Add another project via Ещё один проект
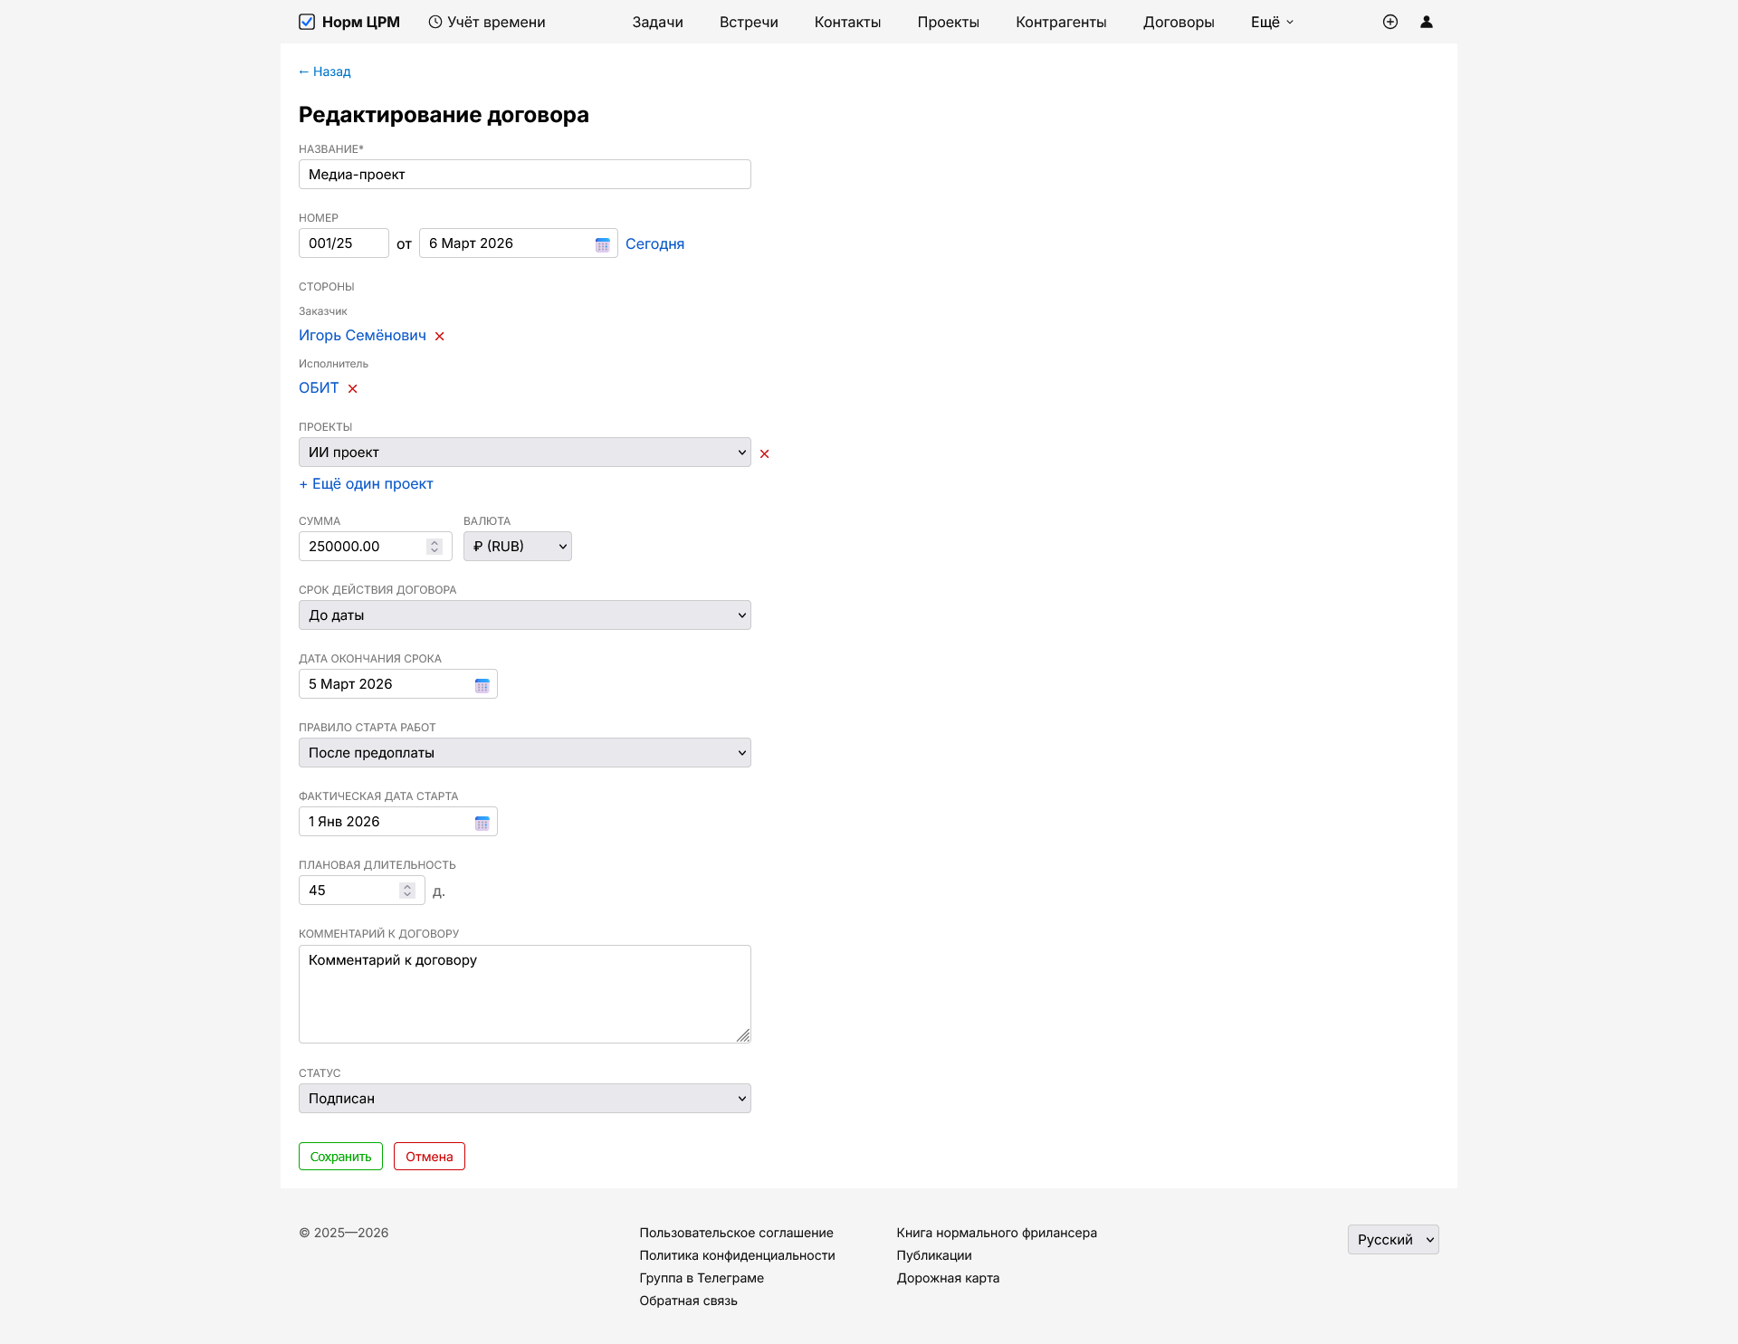The image size is (1738, 1344). [366, 484]
